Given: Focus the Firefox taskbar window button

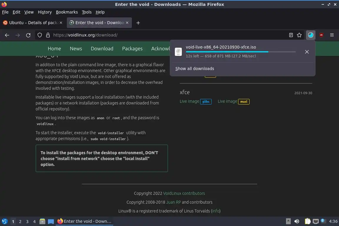Looking at the screenshot, I should click(84, 221).
